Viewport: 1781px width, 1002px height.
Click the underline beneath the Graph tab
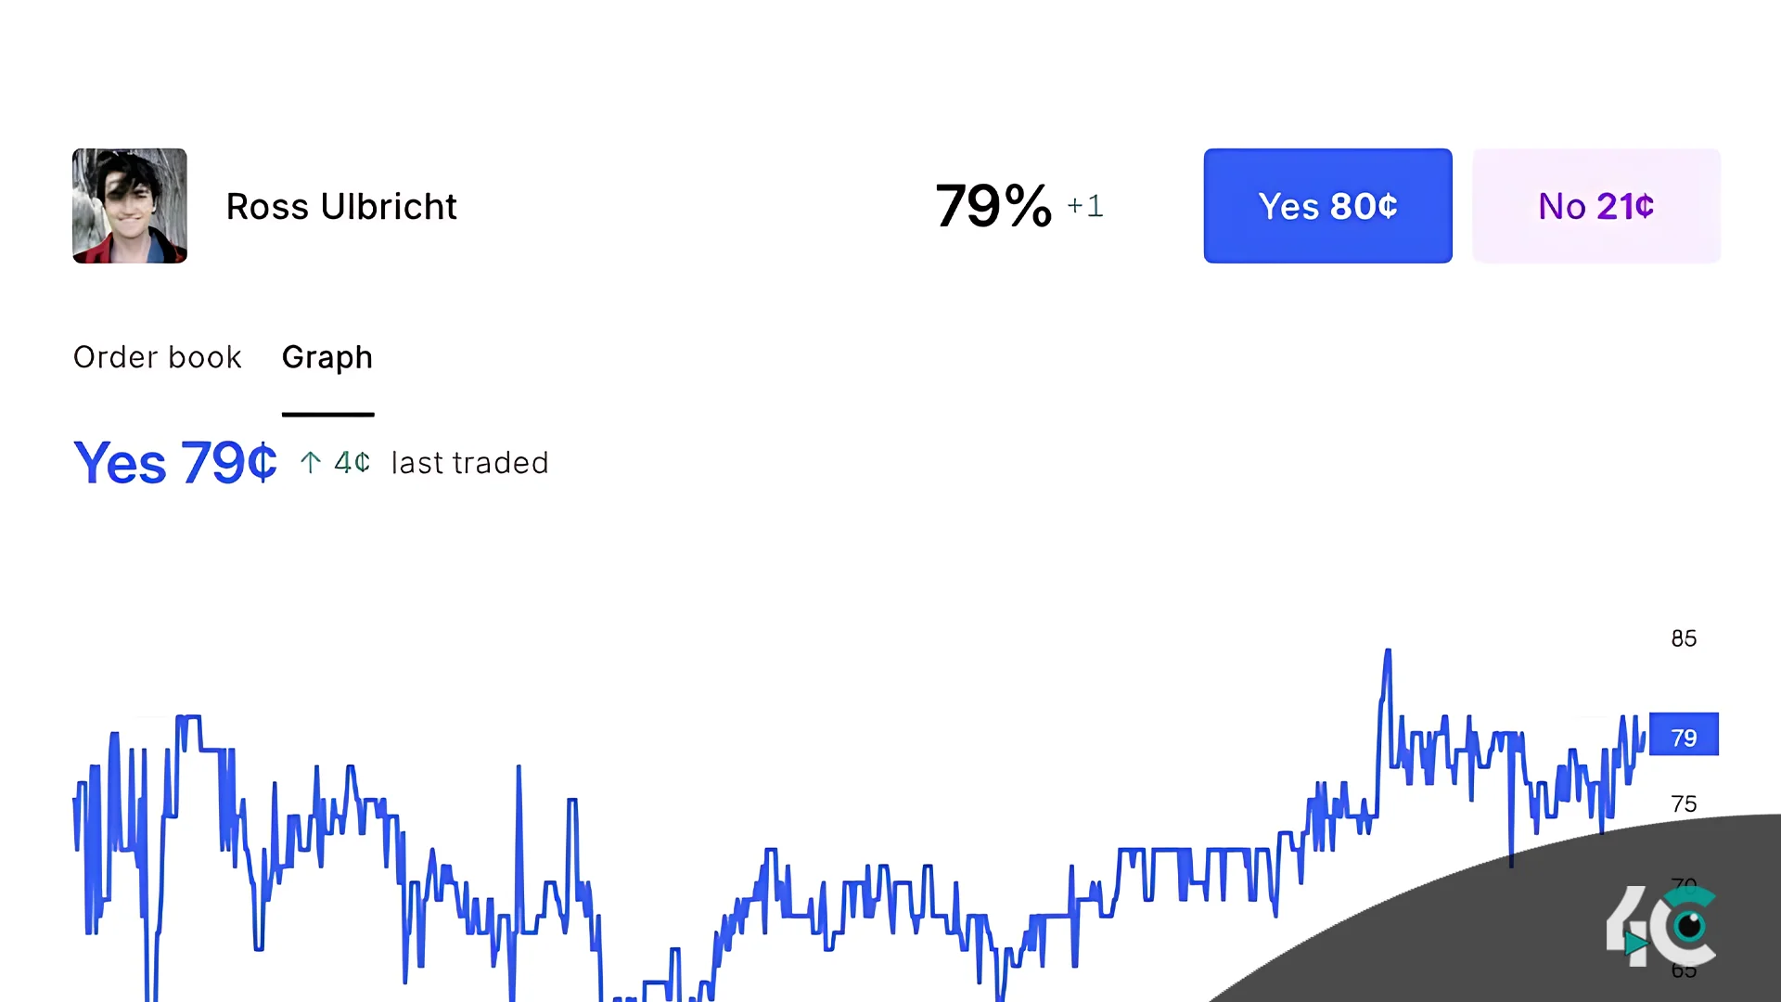[x=328, y=414]
